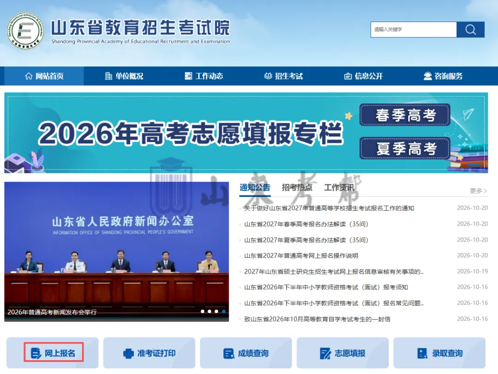This screenshot has height=374, width=498.
Task: Open the 招生考试 menu item
Action: tap(284, 76)
